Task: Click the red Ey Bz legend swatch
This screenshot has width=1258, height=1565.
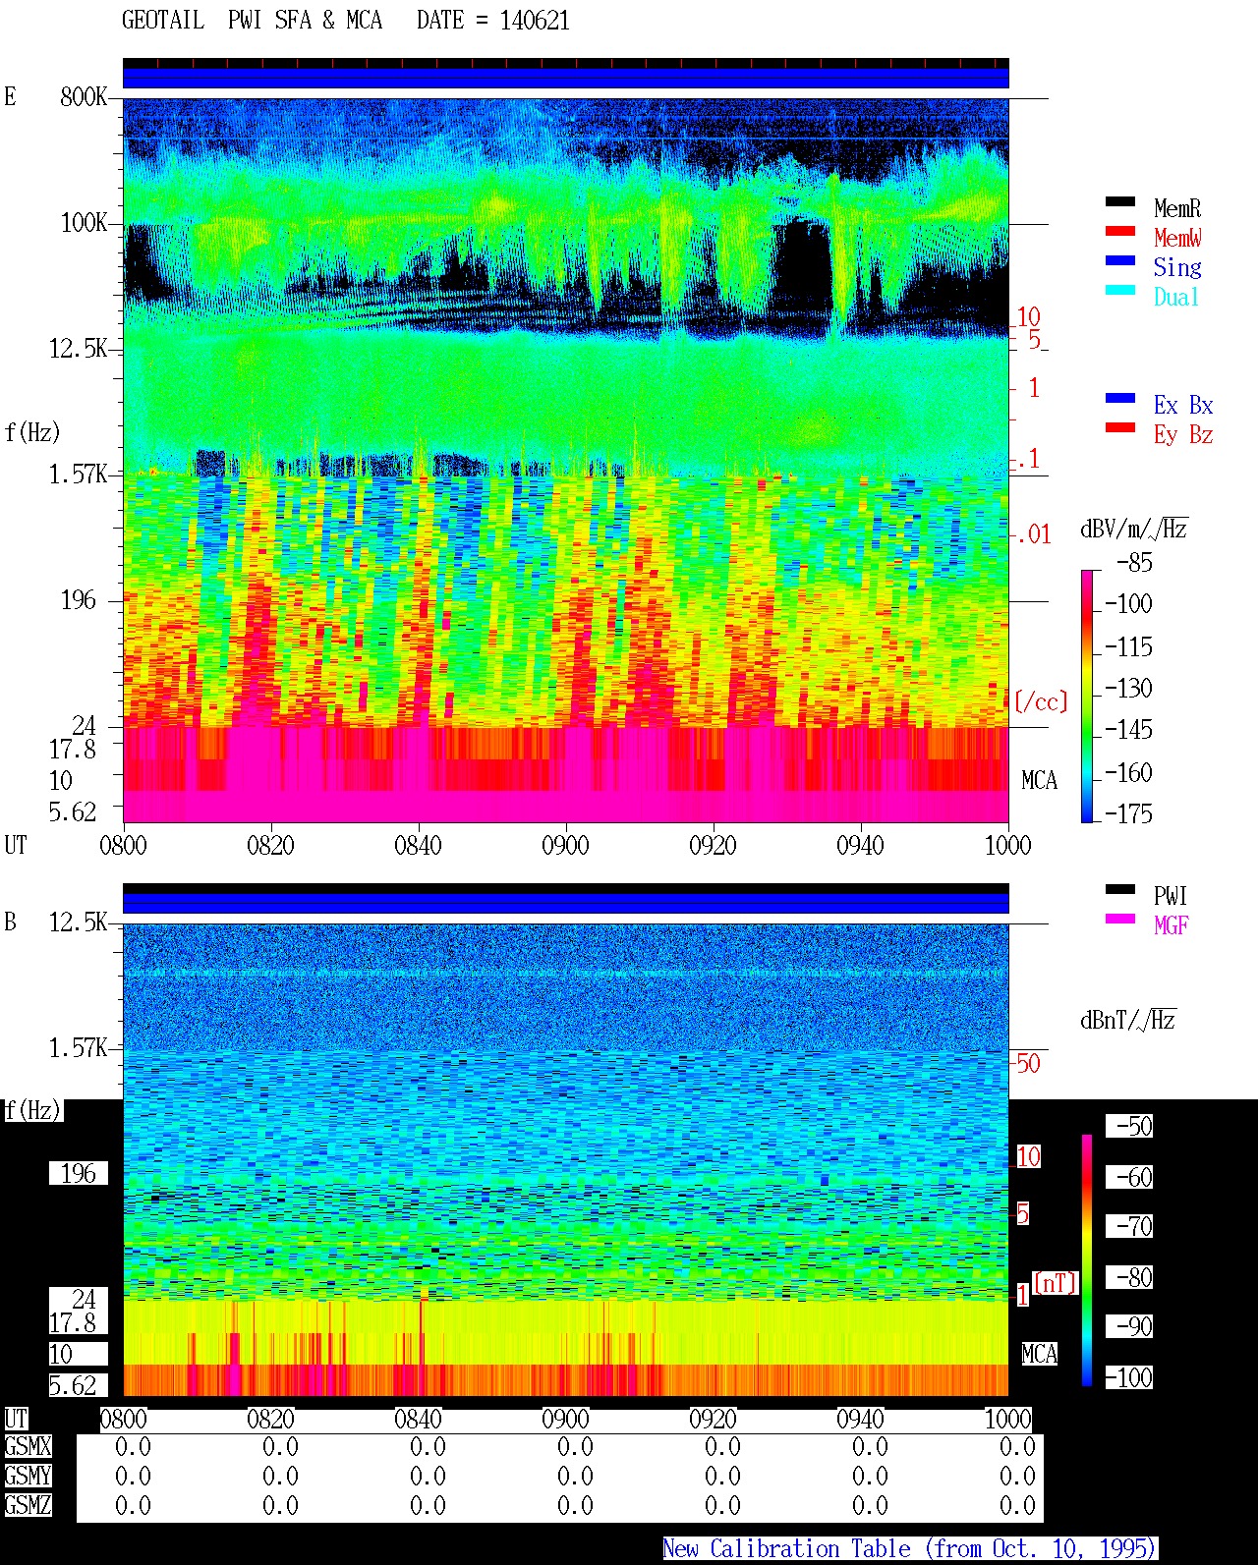Action: 1120,428
